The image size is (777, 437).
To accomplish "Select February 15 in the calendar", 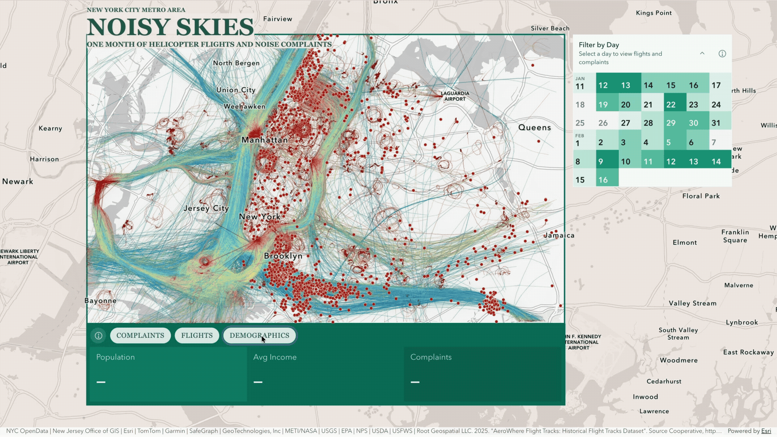I will click(x=584, y=177).
